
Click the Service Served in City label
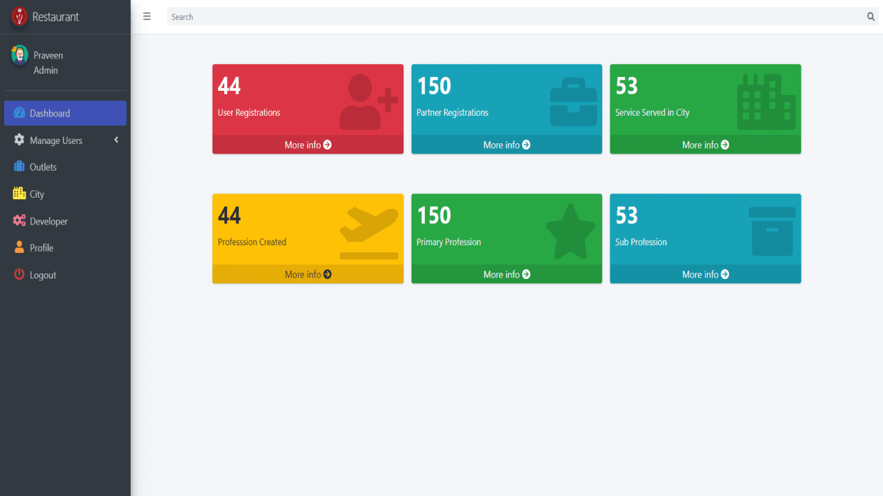pos(652,112)
